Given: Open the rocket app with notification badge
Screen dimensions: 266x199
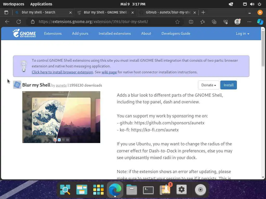Looking at the screenshot, I should [165, 189].
